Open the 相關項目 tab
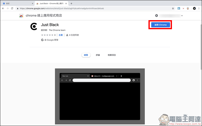Screen dimensions: 202x126 pos(112,55)
